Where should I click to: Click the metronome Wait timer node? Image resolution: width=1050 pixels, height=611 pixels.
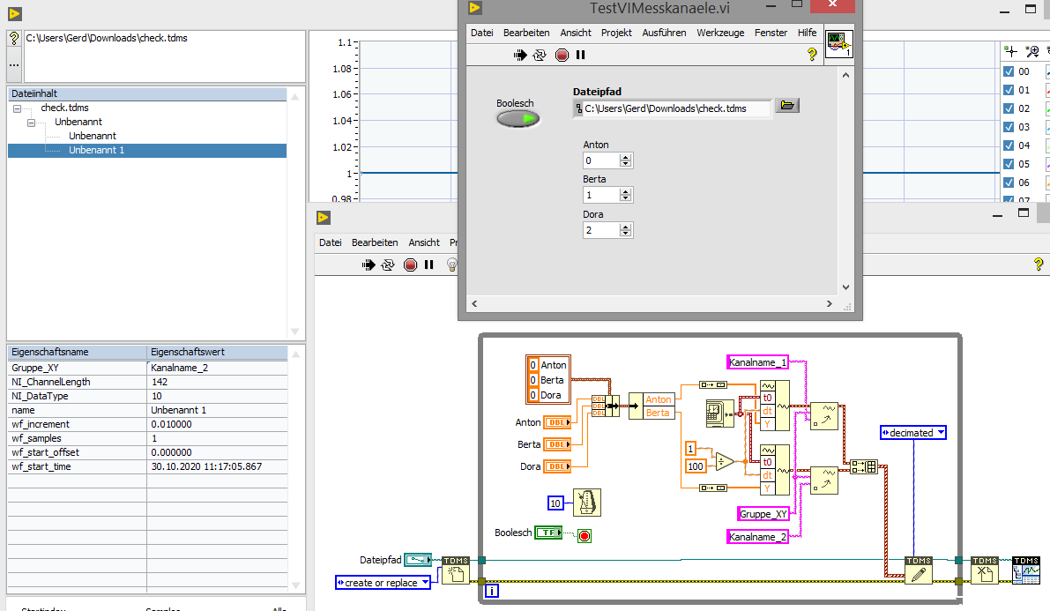[x=586, y=503]
